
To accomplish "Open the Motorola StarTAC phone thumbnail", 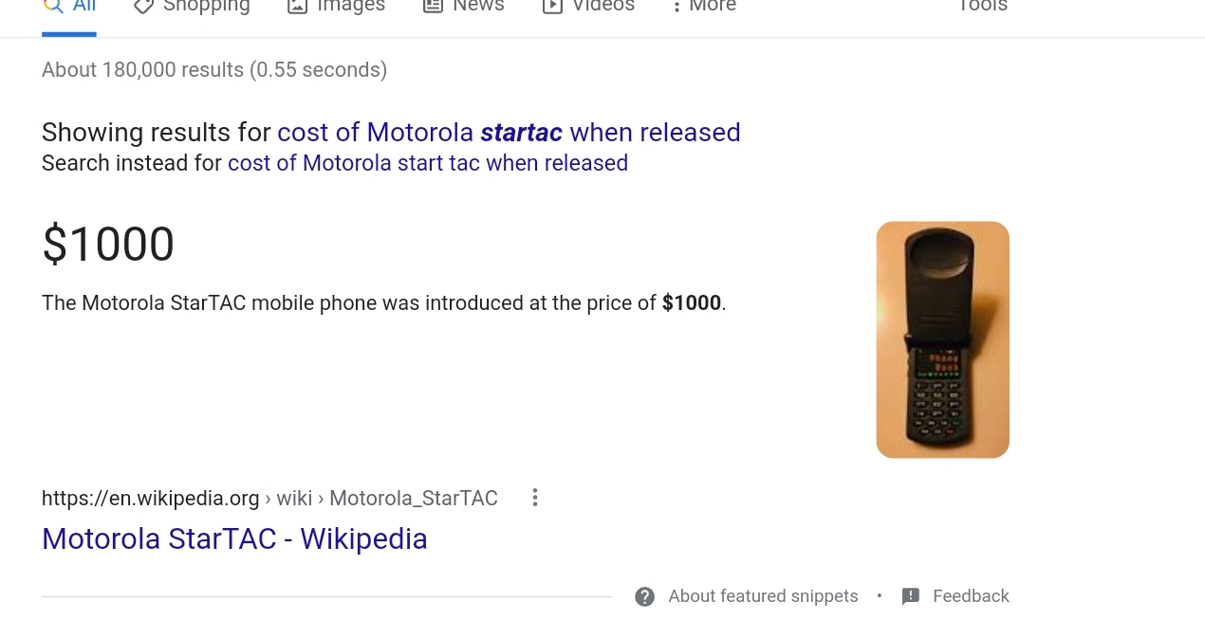I will click(x=942, y=339).
